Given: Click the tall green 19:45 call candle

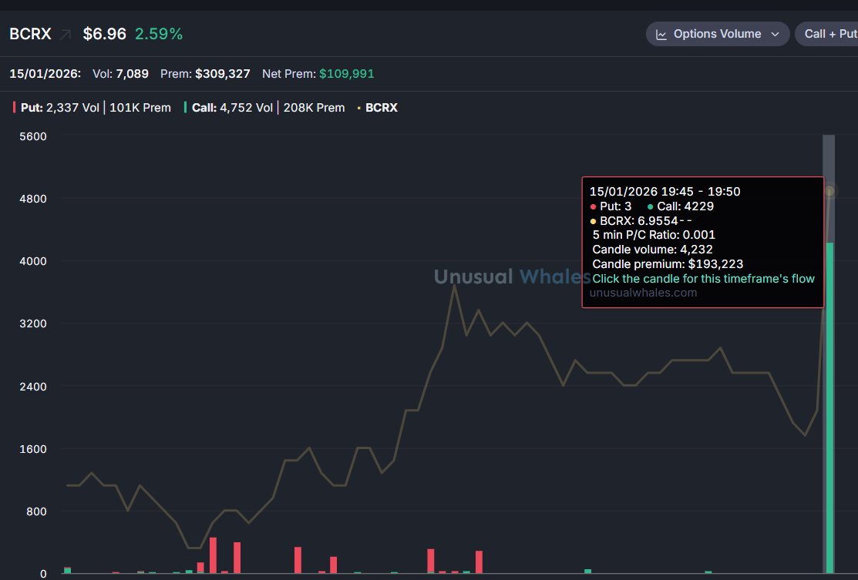Looking at the screenshot, I should point(829,407).
